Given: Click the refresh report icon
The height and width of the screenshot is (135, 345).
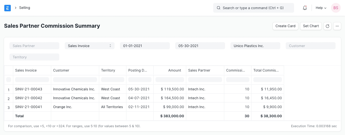Looking at the screenshot, I should (x=327, y=26).
